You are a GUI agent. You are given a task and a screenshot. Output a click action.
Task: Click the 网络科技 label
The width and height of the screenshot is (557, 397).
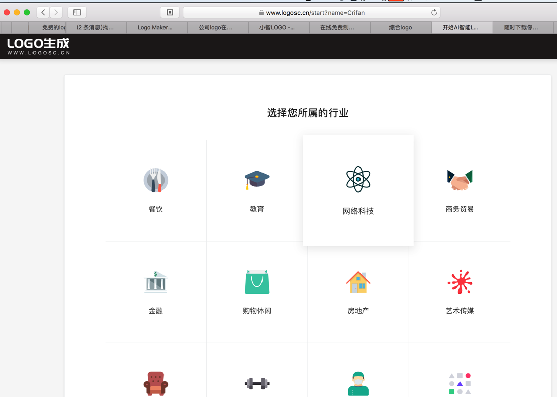pos(358,211)
